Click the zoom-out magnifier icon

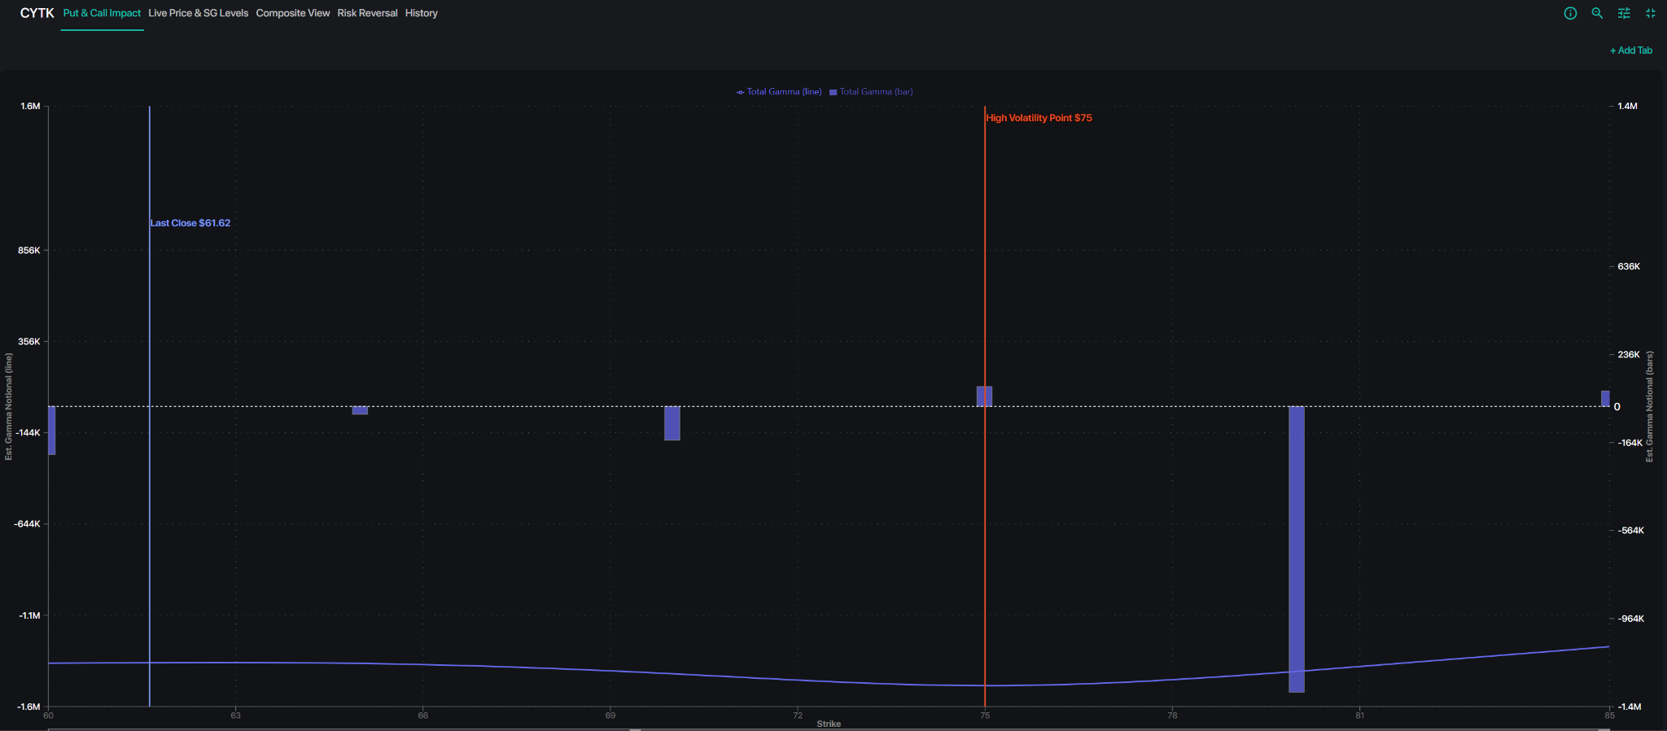click(x=1597, y=13)
